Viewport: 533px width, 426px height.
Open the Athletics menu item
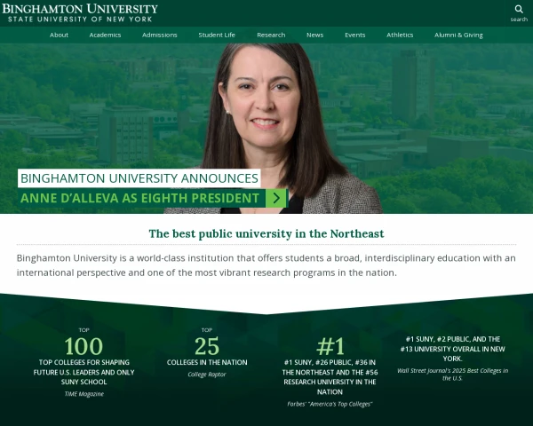[x=400, y=35]
